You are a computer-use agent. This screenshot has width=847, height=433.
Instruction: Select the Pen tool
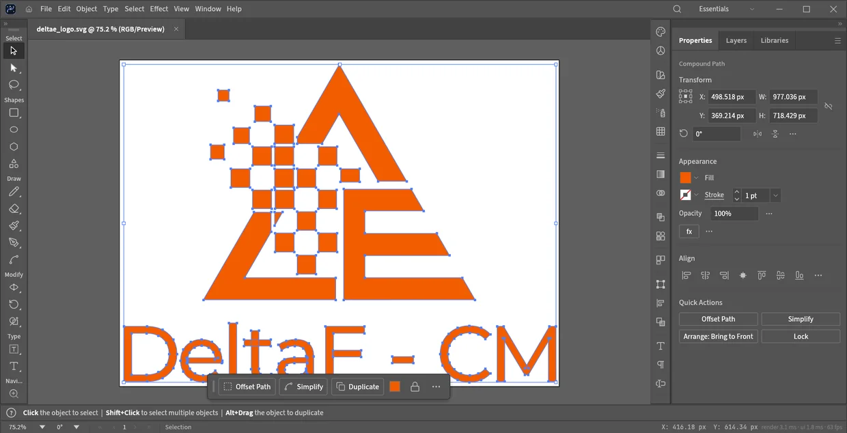pos(14,243)
